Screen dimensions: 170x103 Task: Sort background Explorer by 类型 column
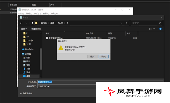click(34, 5)
